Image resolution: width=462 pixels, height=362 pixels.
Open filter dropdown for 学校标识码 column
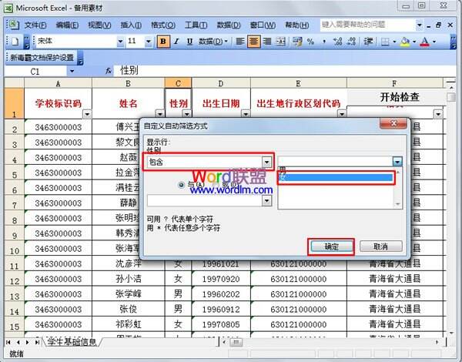87,114
